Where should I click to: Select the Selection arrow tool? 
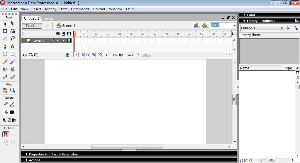coord(5,23)
